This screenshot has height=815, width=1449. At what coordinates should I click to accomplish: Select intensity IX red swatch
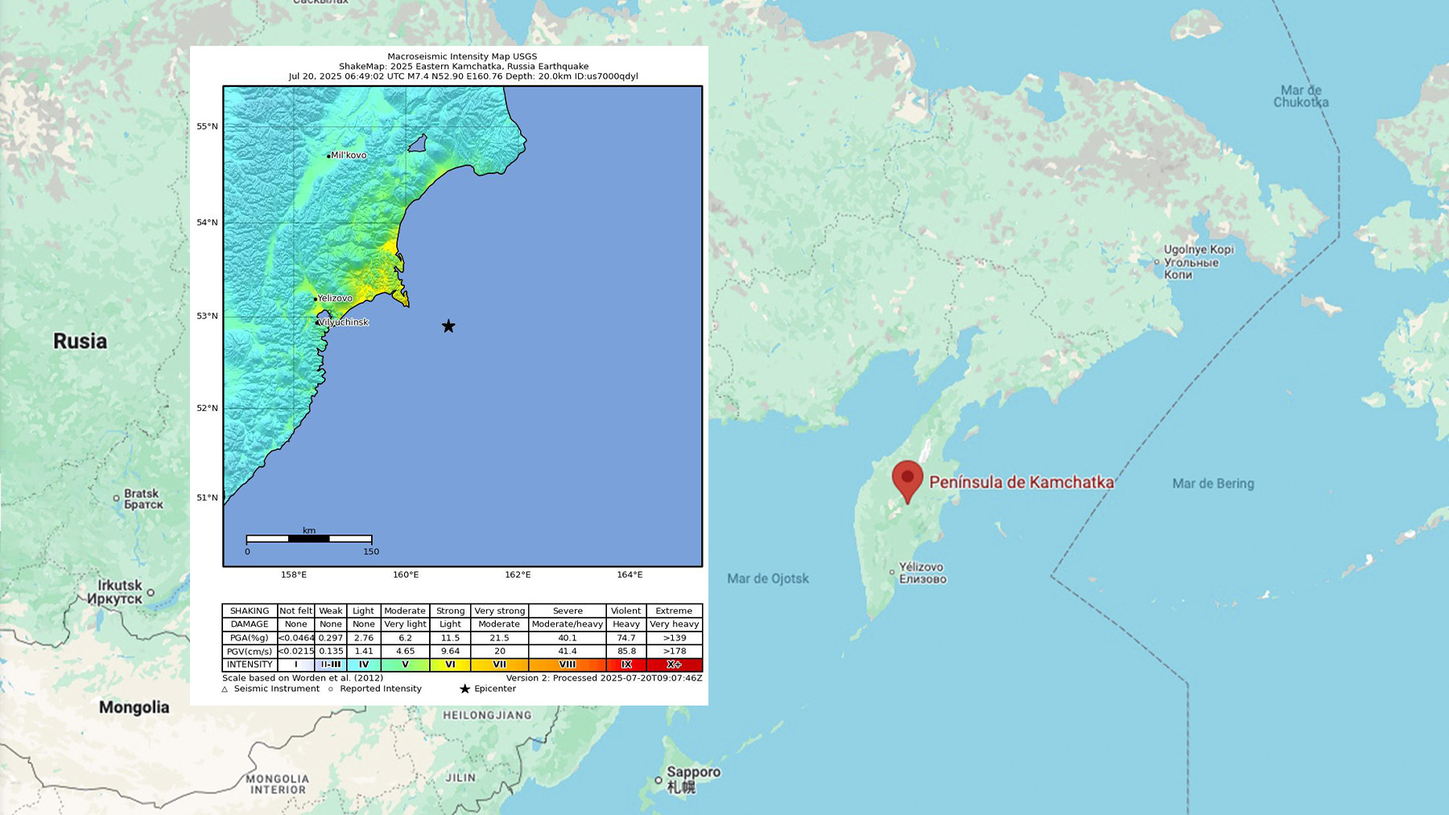coord(626,665)
